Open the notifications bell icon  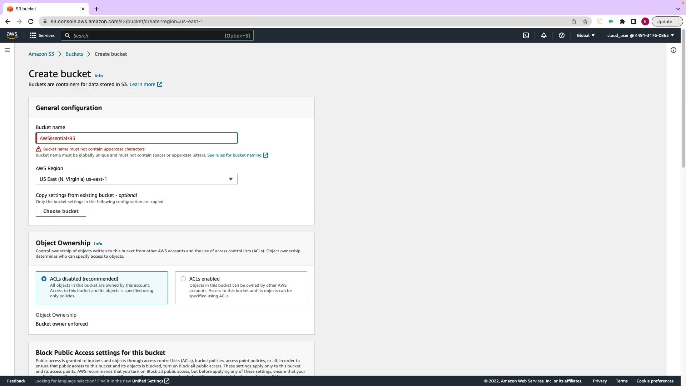[x=543, y=35]
